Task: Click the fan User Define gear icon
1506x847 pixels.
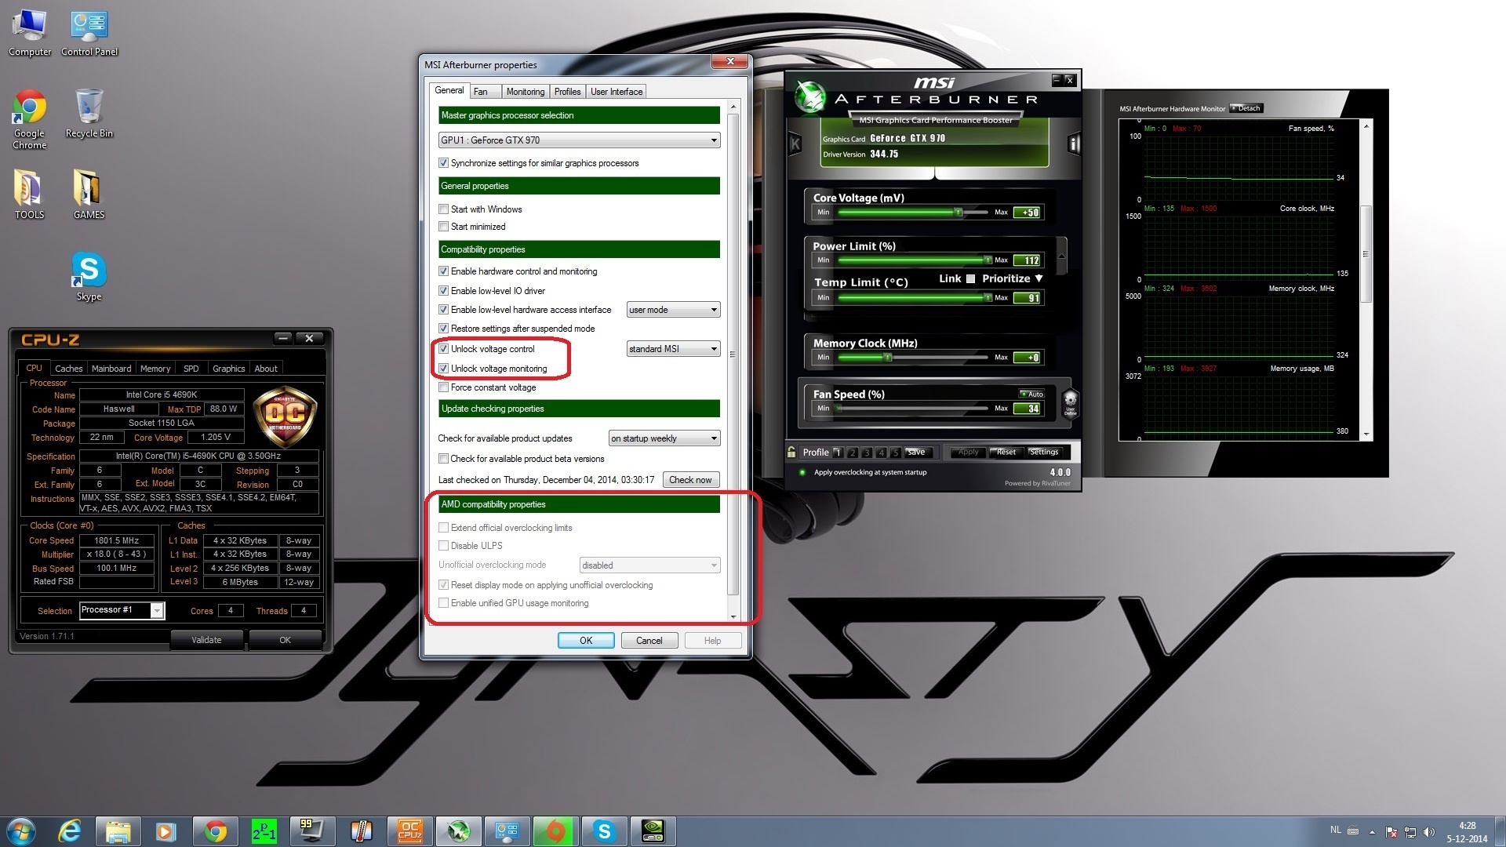Action: click(1070, 402)
